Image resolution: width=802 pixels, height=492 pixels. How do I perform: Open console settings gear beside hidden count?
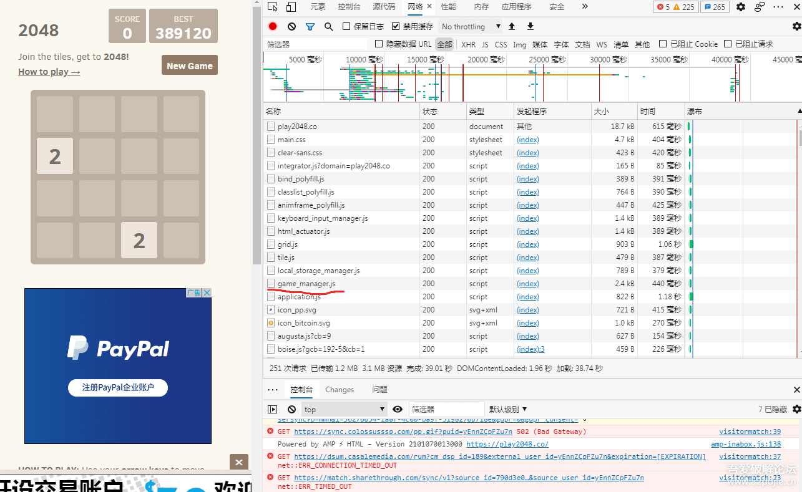[x=796, y=409]
